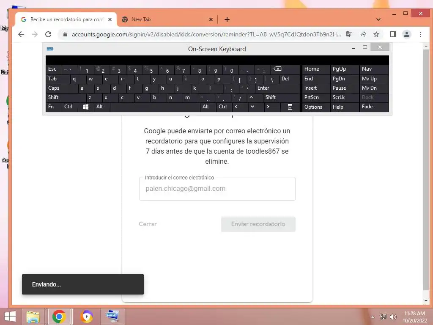Image resolution: width=433 pixels, height=325 pixels.
Task: Click the Fade key
Action: (x=374, y=107)
